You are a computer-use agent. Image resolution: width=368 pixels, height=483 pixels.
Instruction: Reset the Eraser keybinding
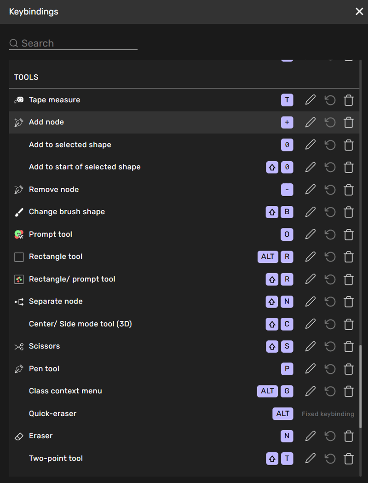click(x=330, y=436)
